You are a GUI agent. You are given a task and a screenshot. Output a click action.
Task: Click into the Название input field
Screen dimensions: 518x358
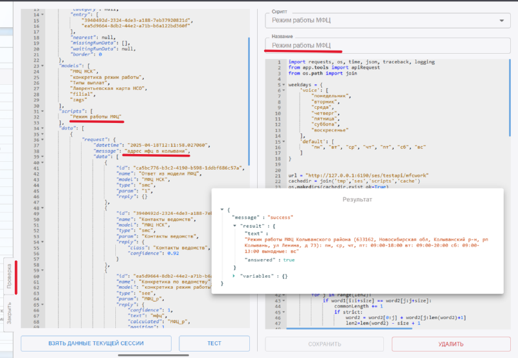pyautogui.click(x=387, y=45)
